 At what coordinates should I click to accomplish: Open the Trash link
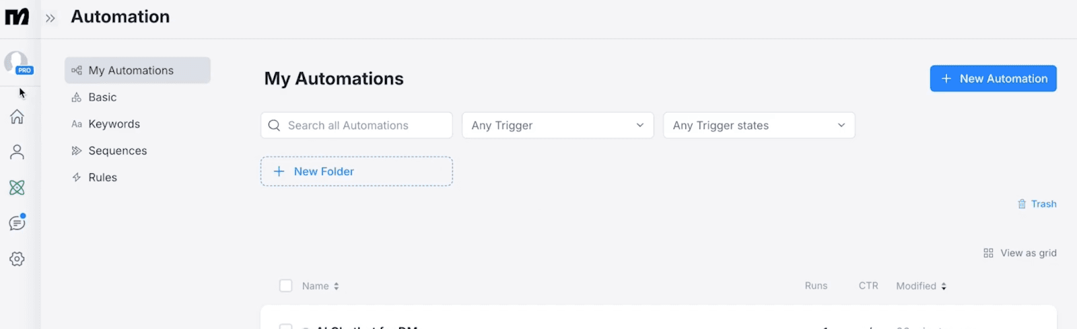1037,204
